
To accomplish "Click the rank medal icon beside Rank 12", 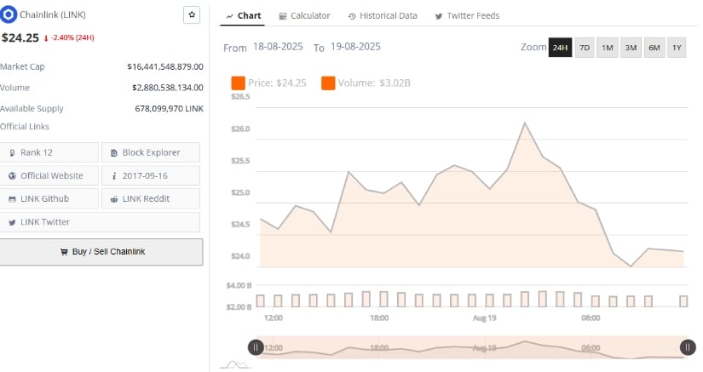I will 12,152.
